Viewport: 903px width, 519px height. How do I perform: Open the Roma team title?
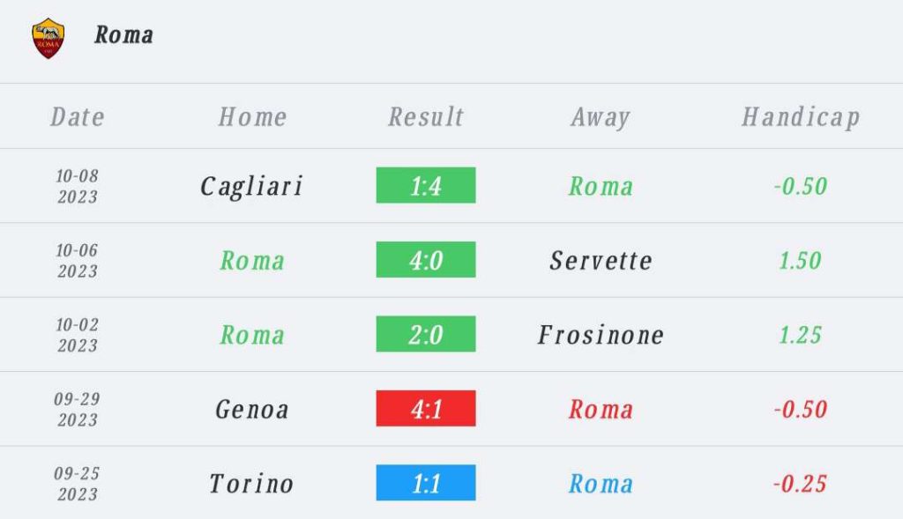pyautogui.click(x=123, y=35)
